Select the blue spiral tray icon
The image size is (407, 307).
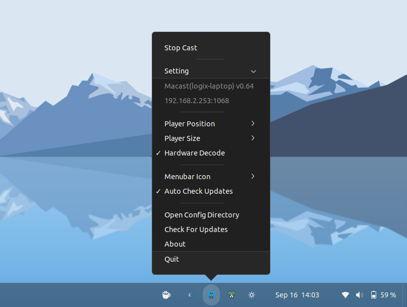click(191, 295)
